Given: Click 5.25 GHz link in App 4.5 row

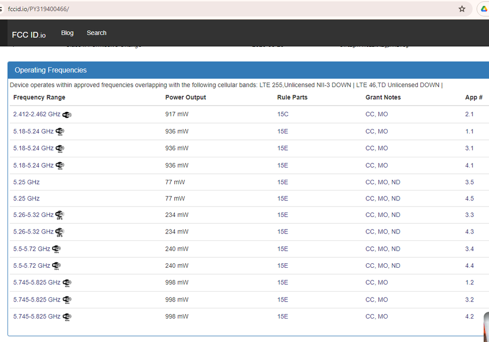Looking at the screenshot, I should tap(26, 199).
